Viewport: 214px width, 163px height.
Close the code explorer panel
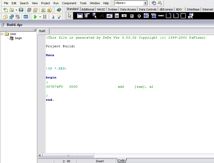[35, 29]
